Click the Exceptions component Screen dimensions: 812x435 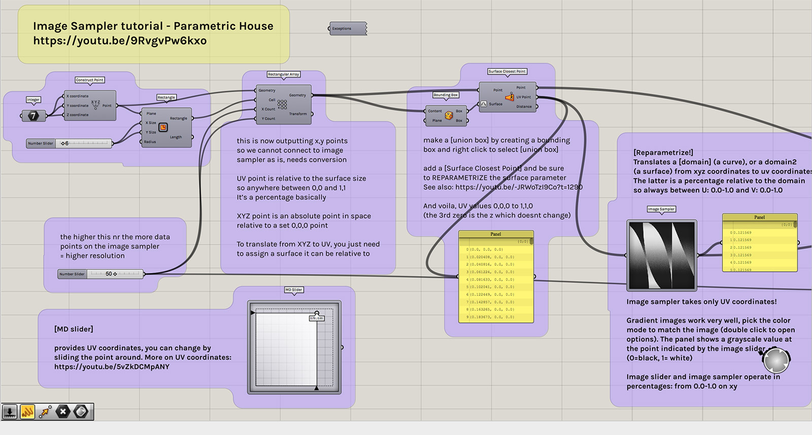pyautogui.click(x=348, y=28)
